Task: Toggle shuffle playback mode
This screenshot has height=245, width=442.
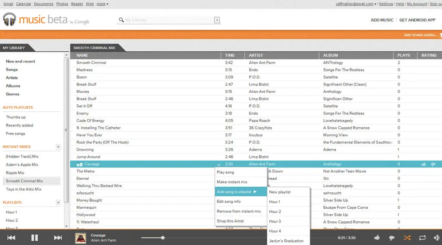Action: (407, 238)
